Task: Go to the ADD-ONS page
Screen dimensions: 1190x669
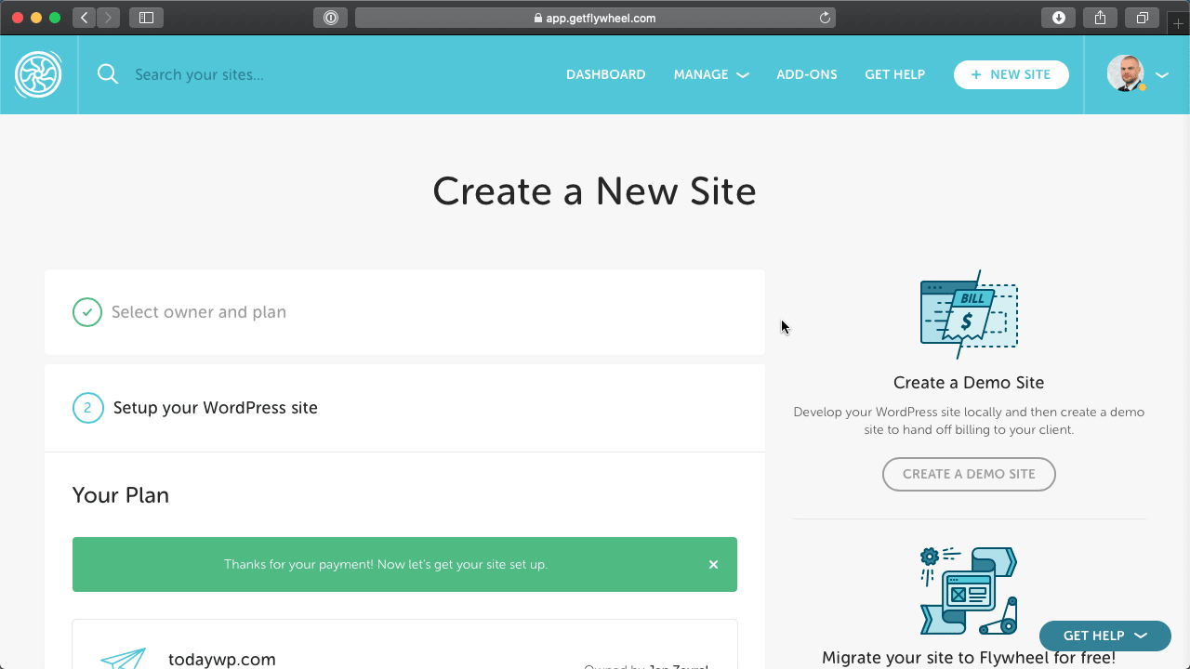Action: pos(806,74)
